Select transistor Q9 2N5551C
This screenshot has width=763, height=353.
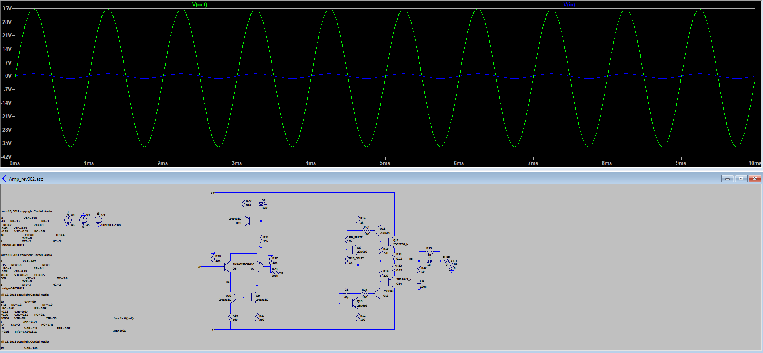tap(254, 297)
